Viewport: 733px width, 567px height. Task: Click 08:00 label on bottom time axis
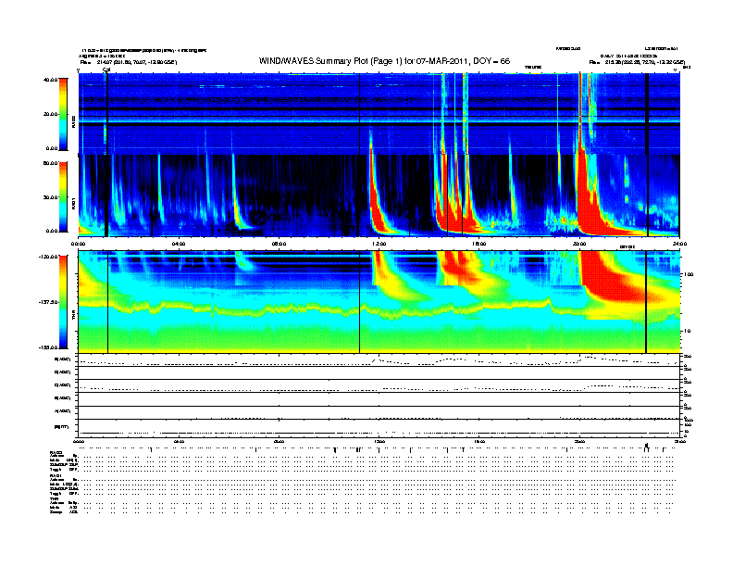point(280,441)
